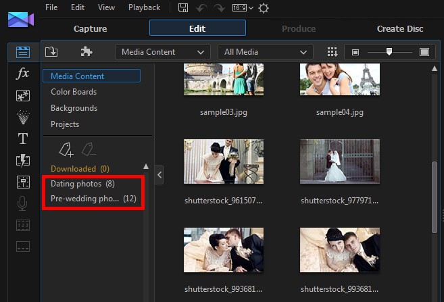Screen dimensions: 444x302
Task: Open the Media Room icon
Action: (23, 53)
